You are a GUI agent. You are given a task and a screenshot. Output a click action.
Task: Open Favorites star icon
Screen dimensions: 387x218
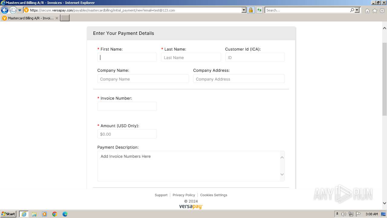(x=375, y=11)
